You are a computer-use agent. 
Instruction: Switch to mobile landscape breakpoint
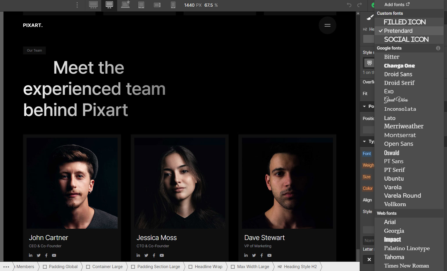(157, 5)
